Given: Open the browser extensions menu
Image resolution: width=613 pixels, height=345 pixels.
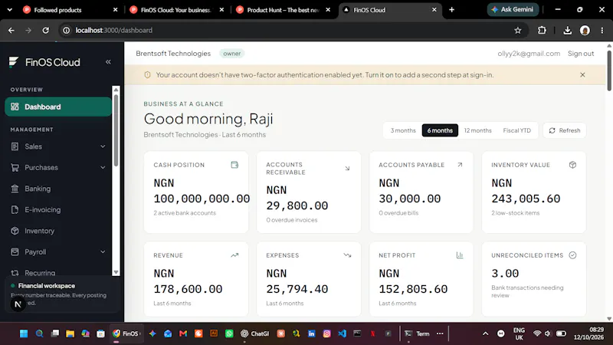Looking at the screenshot, I should (542, 30).
